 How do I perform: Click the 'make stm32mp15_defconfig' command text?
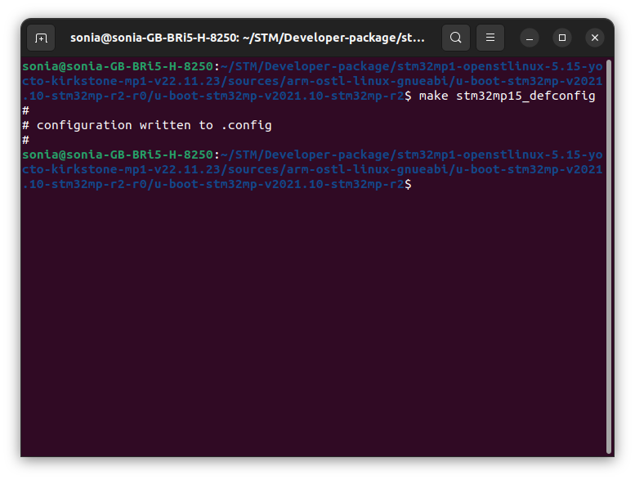coord(507,96)
